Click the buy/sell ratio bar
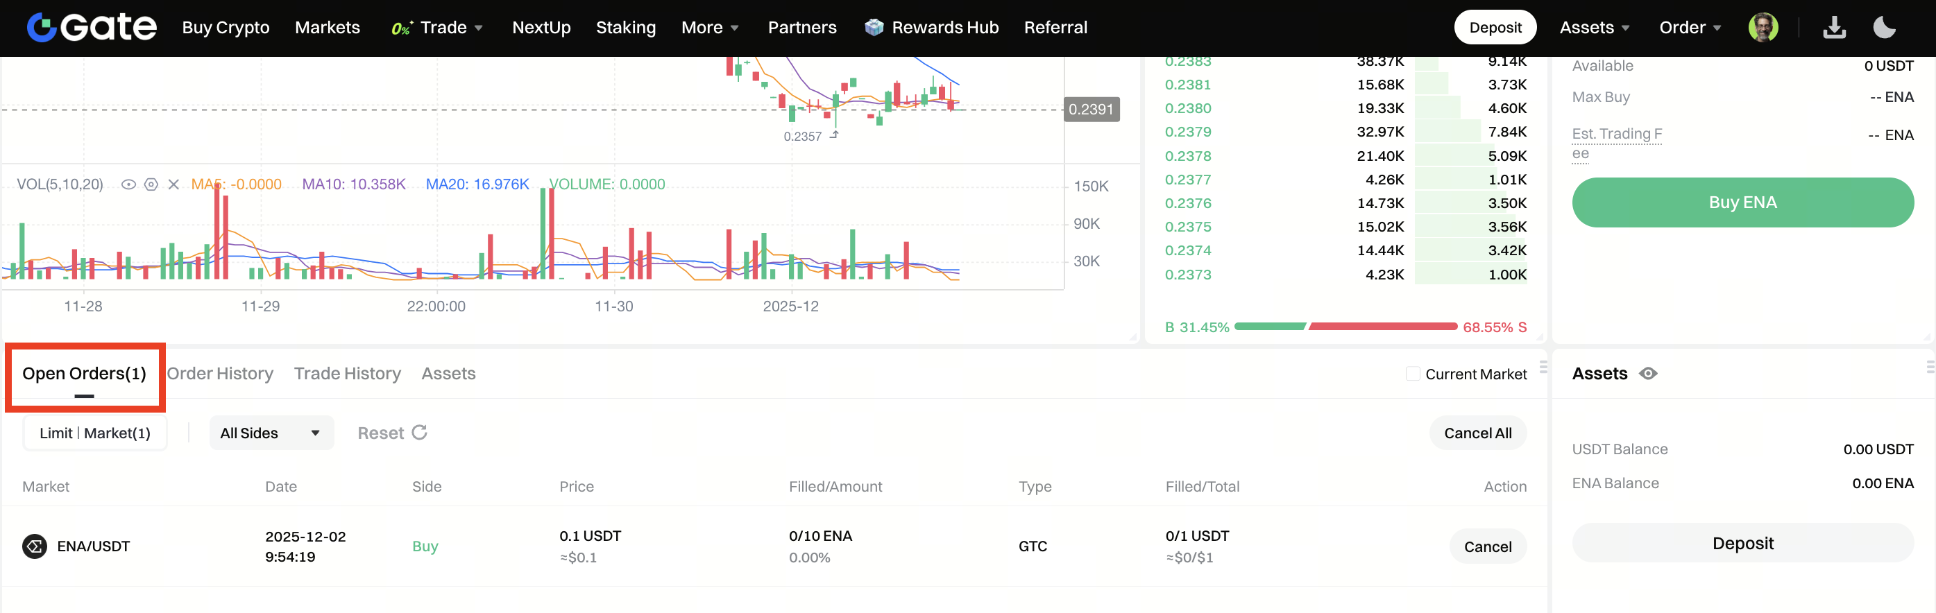 click(1345, 327)
